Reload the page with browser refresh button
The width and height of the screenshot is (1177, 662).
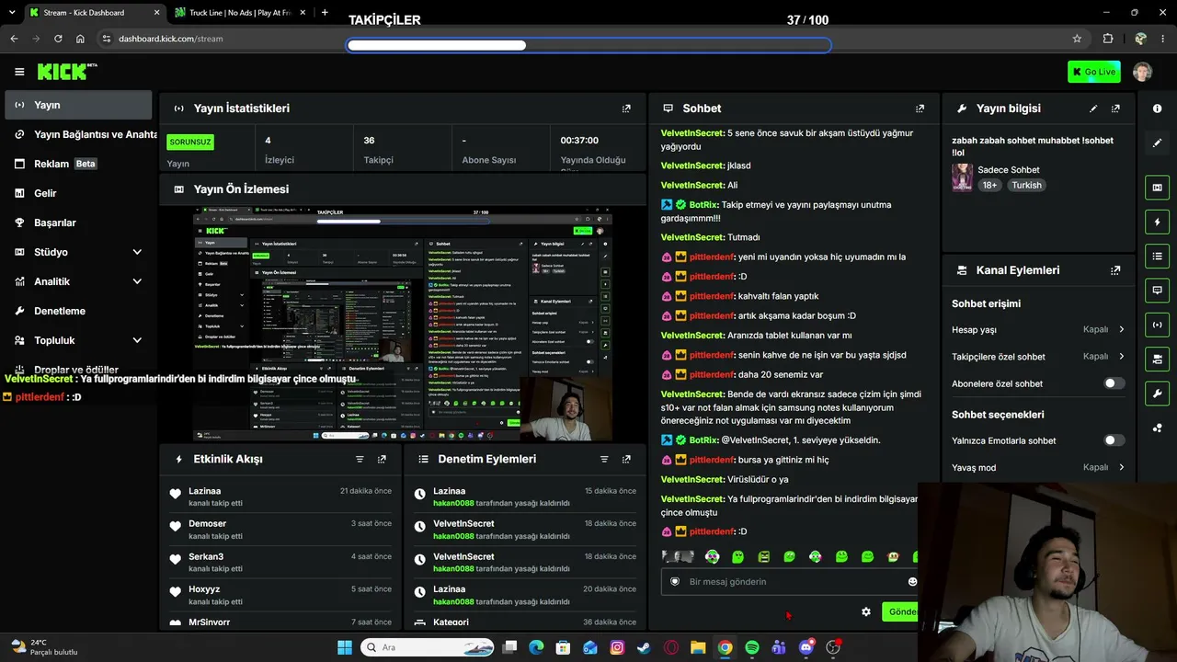tap(58, 39)
